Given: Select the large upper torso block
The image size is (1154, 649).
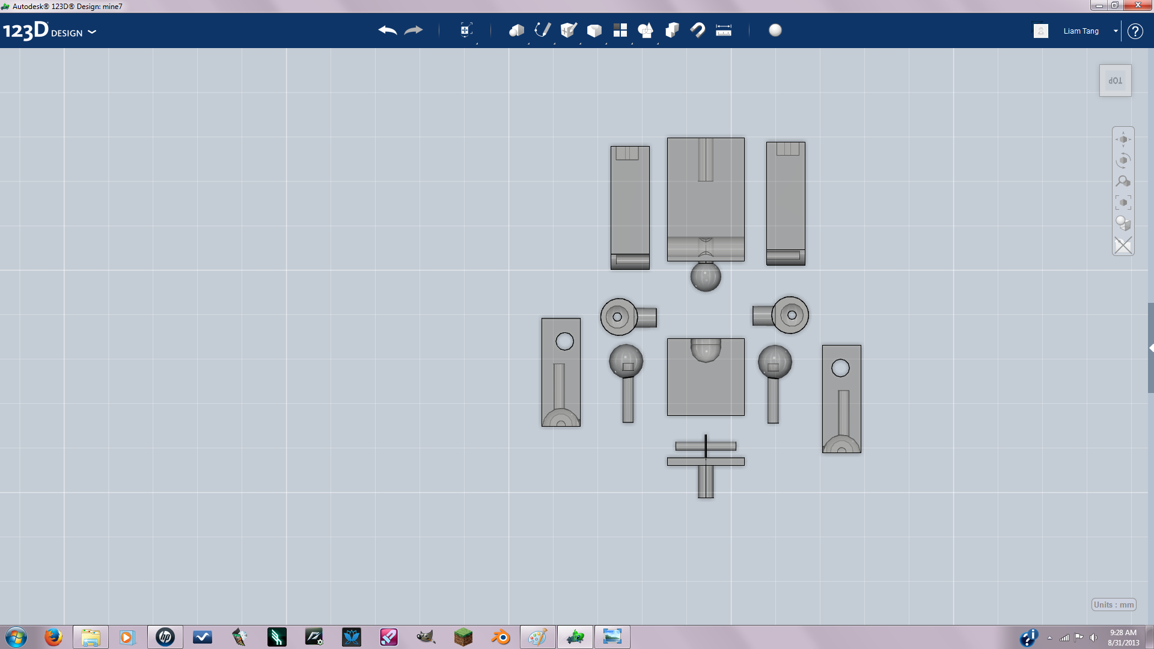Looking at the screenshot, I should click(706, 199).
